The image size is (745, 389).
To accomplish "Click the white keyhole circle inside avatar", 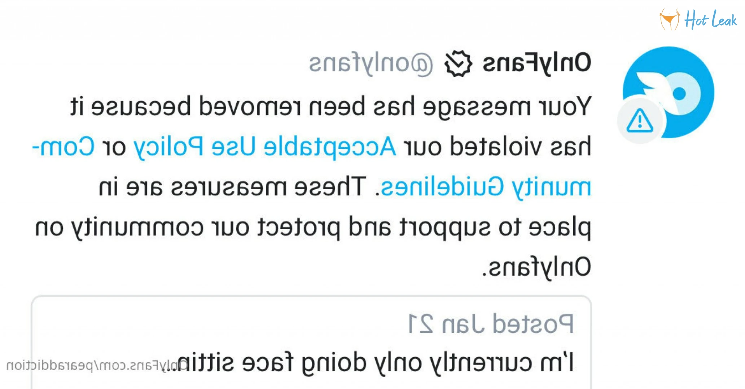I will click(x=680, y=93).
